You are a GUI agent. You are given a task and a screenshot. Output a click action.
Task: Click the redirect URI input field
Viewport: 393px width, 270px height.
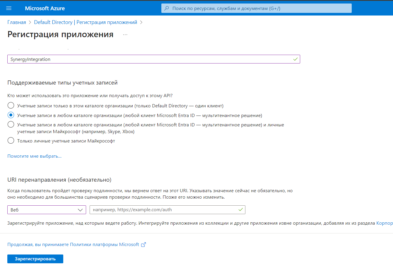click(x=168, y=210)
